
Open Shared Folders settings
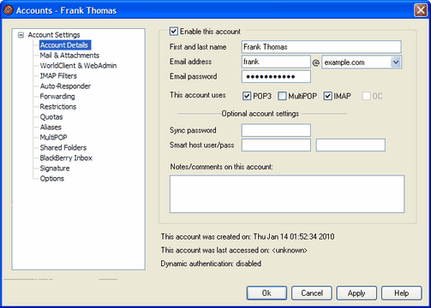tap(63, 148)
